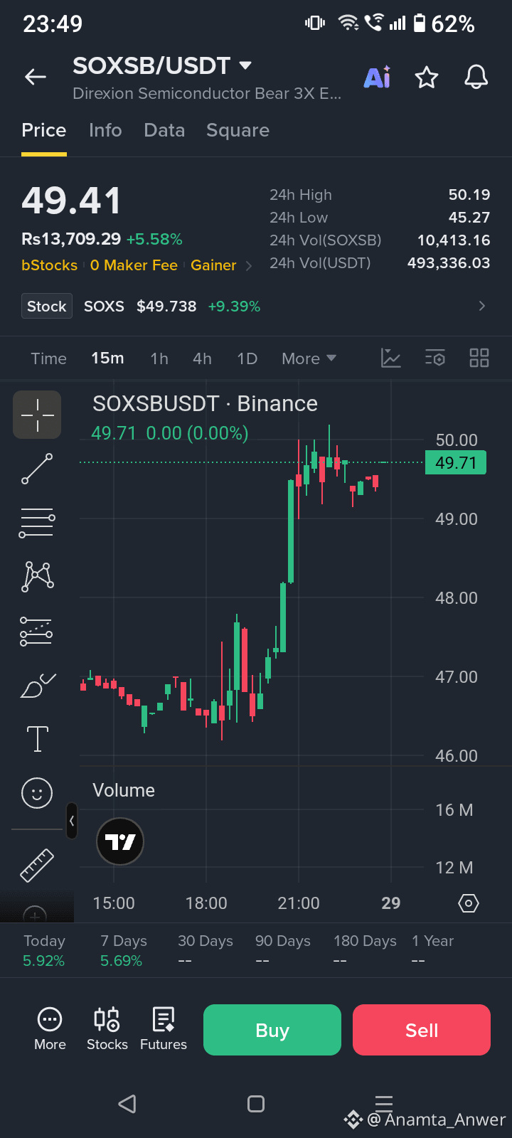Screen dimensions: 512x1138
Task: Select the horizontal lines Fibonacci tool
Action: tap(37, 523)
